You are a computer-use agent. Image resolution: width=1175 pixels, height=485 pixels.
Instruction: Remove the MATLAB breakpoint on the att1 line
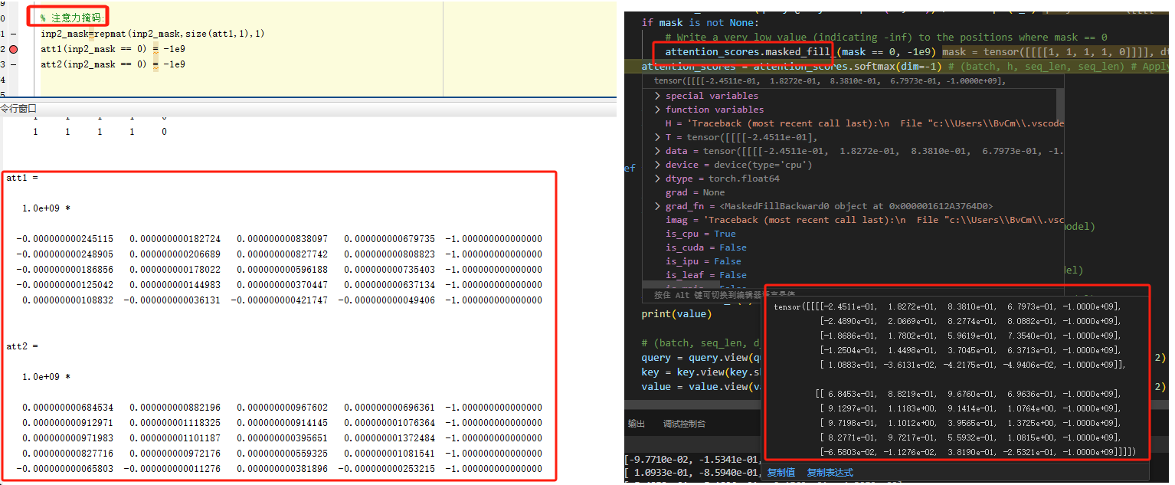(x=14, y=49)
